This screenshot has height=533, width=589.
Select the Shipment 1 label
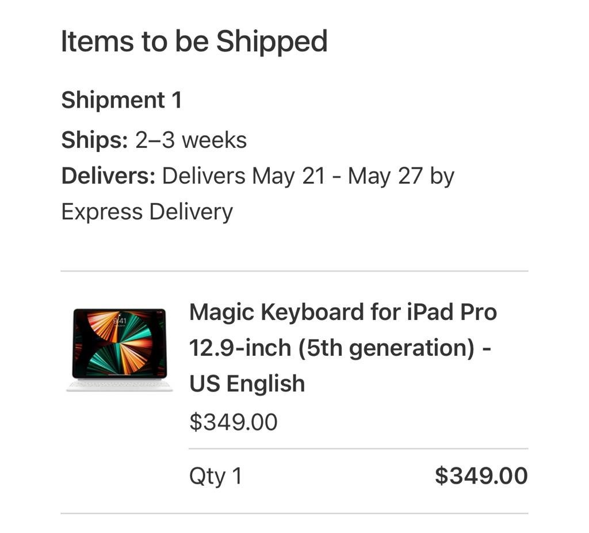(122, 100)
